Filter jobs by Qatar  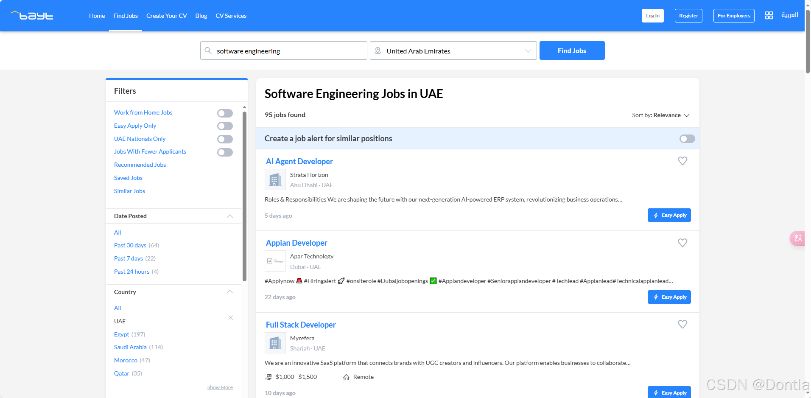coord(122,373)
